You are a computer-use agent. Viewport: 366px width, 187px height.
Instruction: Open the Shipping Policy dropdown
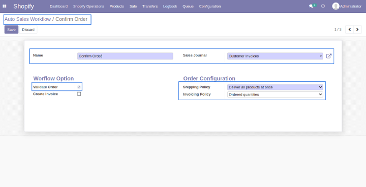click(x=275, y=87)
